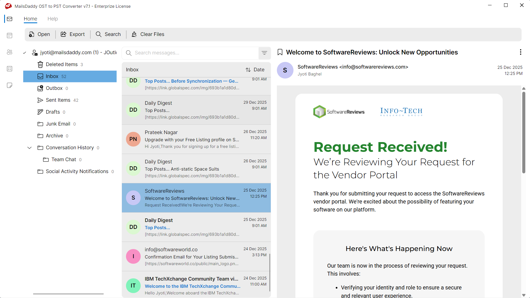Click the Search toolbar button
This screenshot has height=298, width=530.
[108, 34]
